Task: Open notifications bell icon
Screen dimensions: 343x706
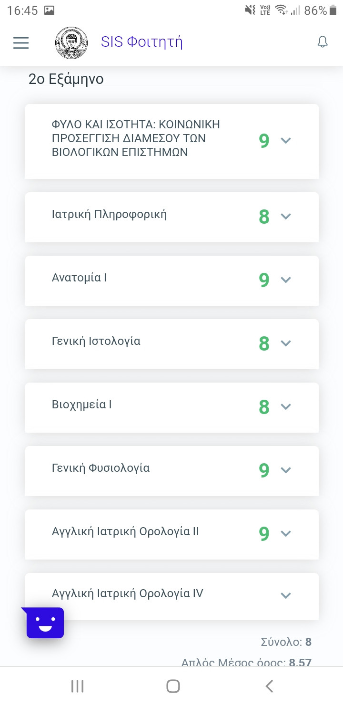Action: coord(323,42)
